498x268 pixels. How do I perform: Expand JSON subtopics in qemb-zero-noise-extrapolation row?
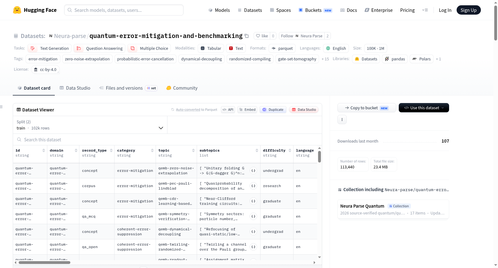click(253, 171)
